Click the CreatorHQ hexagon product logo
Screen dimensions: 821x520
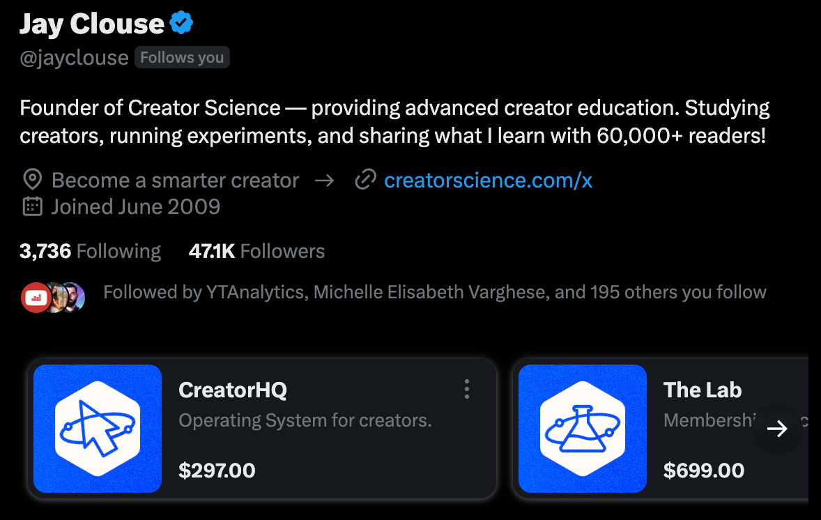pos(97,429)
